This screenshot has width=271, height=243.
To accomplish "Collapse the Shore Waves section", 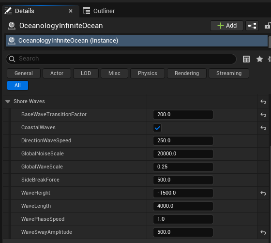I will [x=8, y=102].
